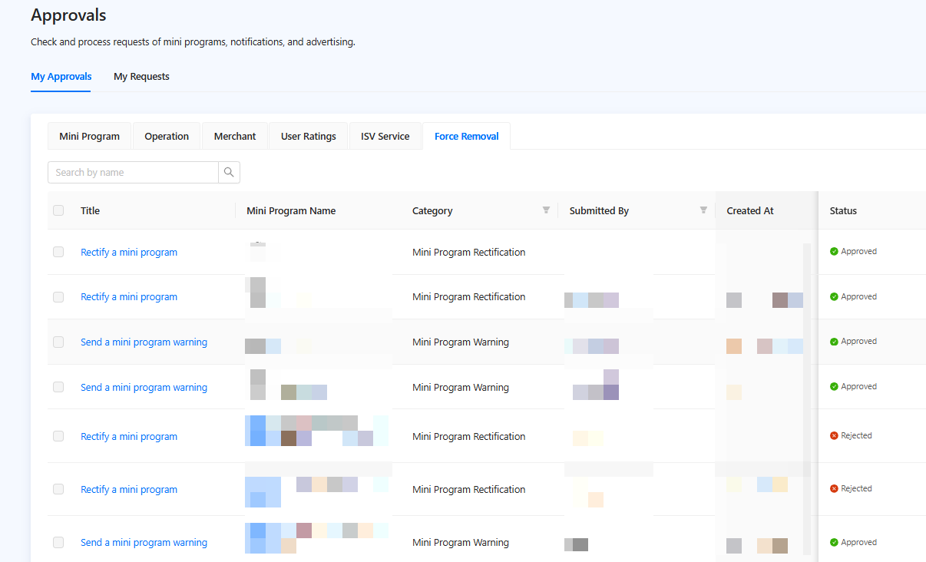The image size is (926, 562).
Task: Open the Category column filter icon
Action: coord(546,210)
